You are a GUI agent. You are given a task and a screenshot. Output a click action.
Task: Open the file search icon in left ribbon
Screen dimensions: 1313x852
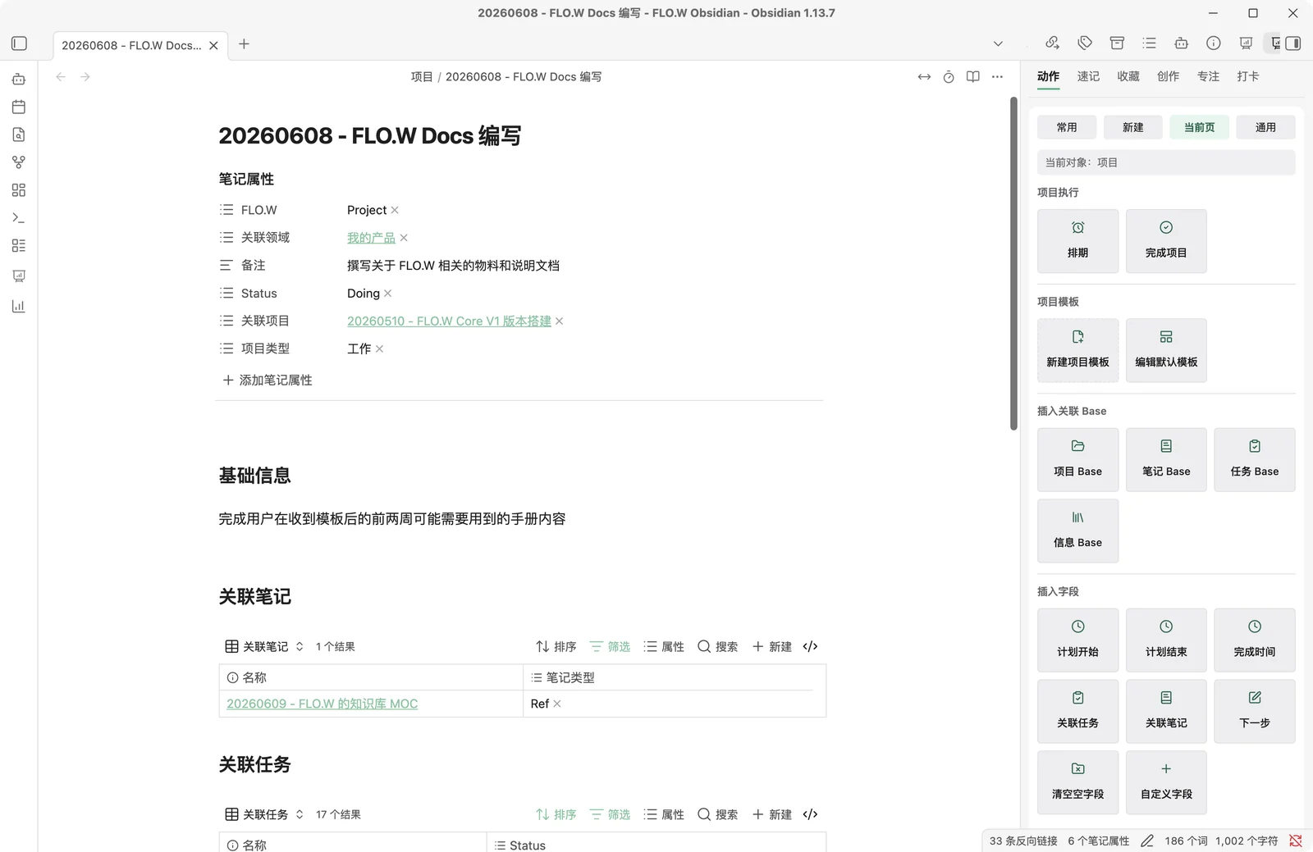[19, 134]
